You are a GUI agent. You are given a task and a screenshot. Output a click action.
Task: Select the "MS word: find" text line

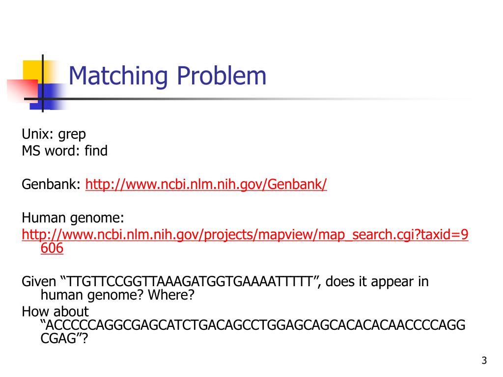[64, 151]
